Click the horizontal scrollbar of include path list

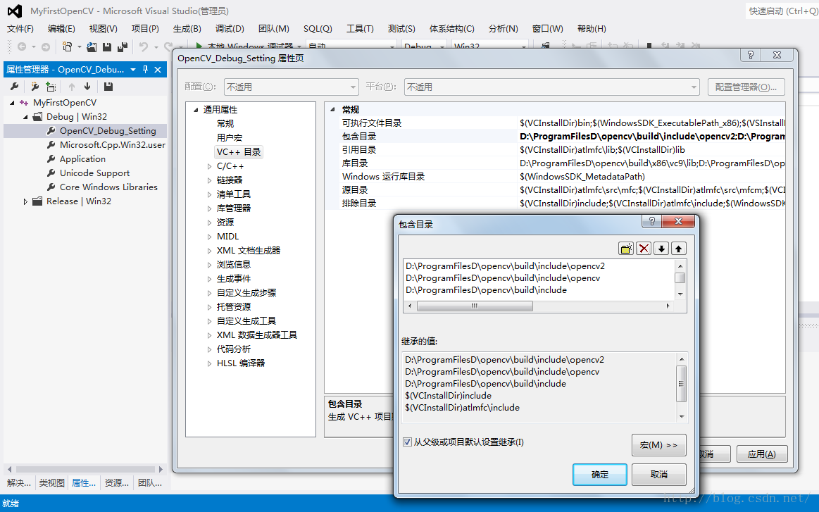point(539,306)
